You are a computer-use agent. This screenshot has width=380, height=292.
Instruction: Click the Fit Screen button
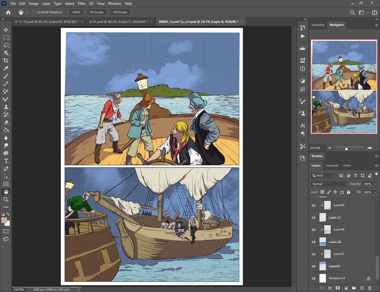click(x=96, y=12)
